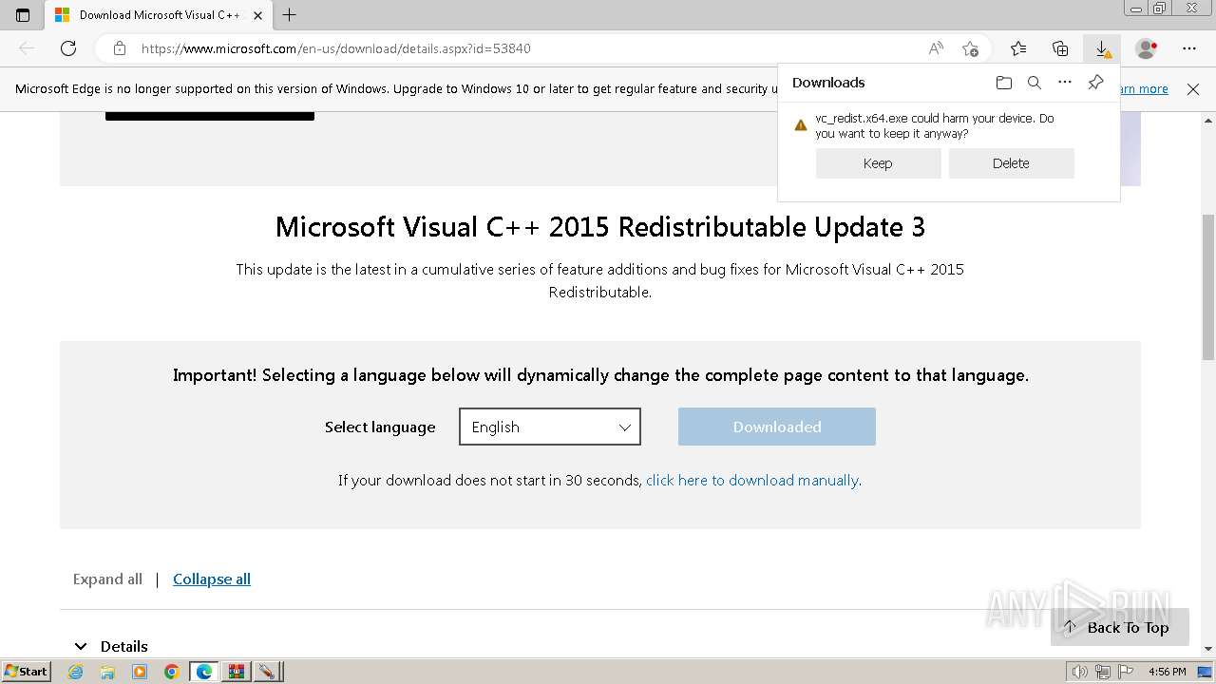Open Edge Settings and more menu

pos(1189,48)
